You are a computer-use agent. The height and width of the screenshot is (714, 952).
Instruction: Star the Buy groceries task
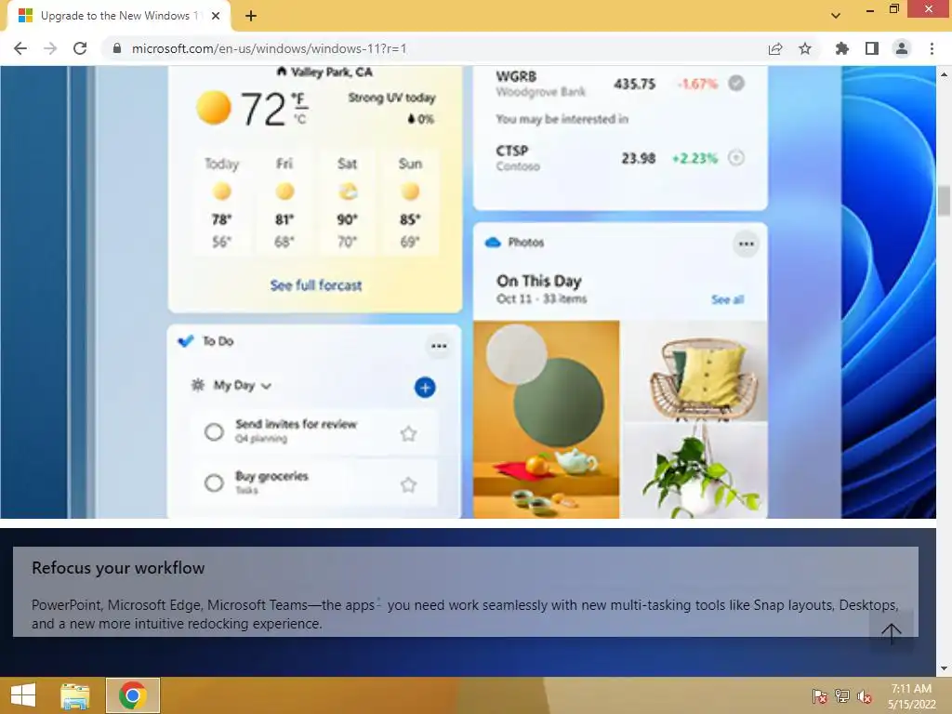pyautogui.click(x=409, y=484)
